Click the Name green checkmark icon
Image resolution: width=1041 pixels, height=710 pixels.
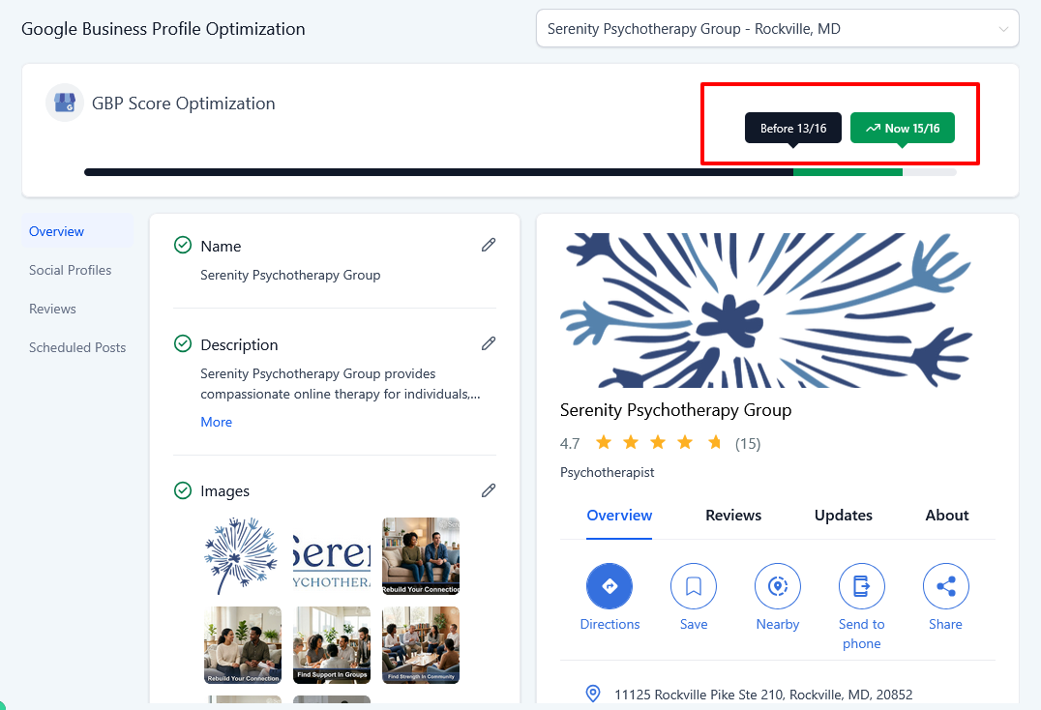point(183,245)
